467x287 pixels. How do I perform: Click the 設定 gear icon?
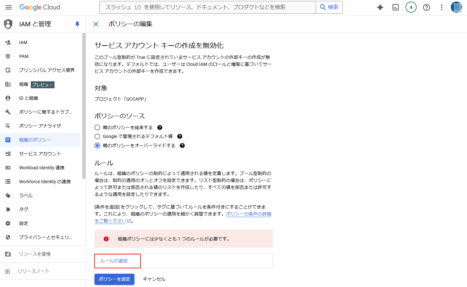click(8, 223)
